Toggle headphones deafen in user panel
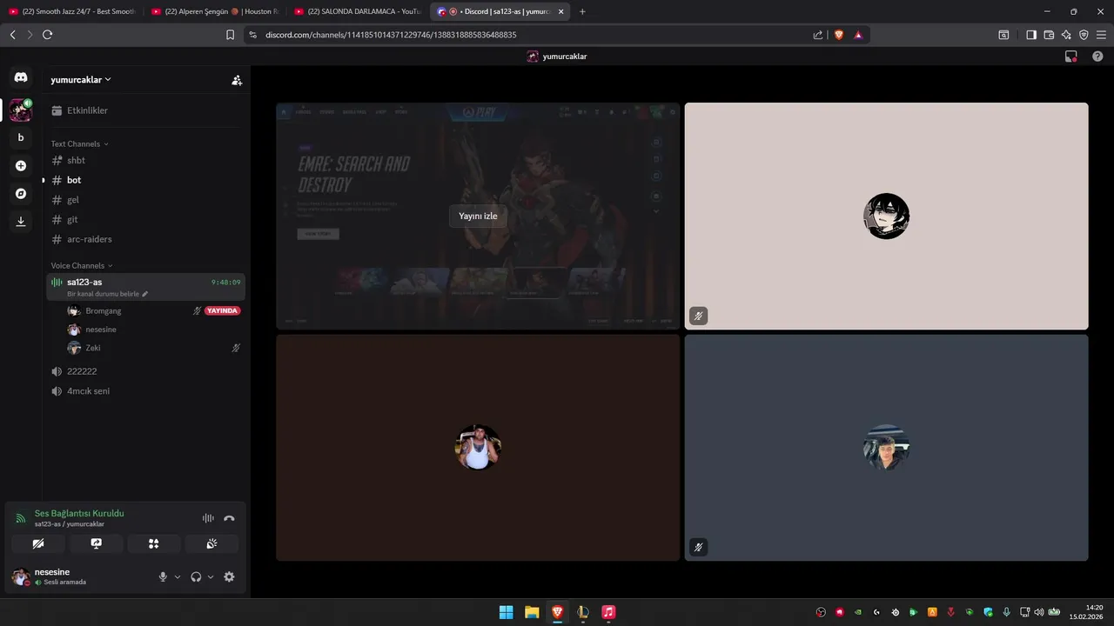The width and height of the screenshot is (1114, 626). tap(196, 576)
